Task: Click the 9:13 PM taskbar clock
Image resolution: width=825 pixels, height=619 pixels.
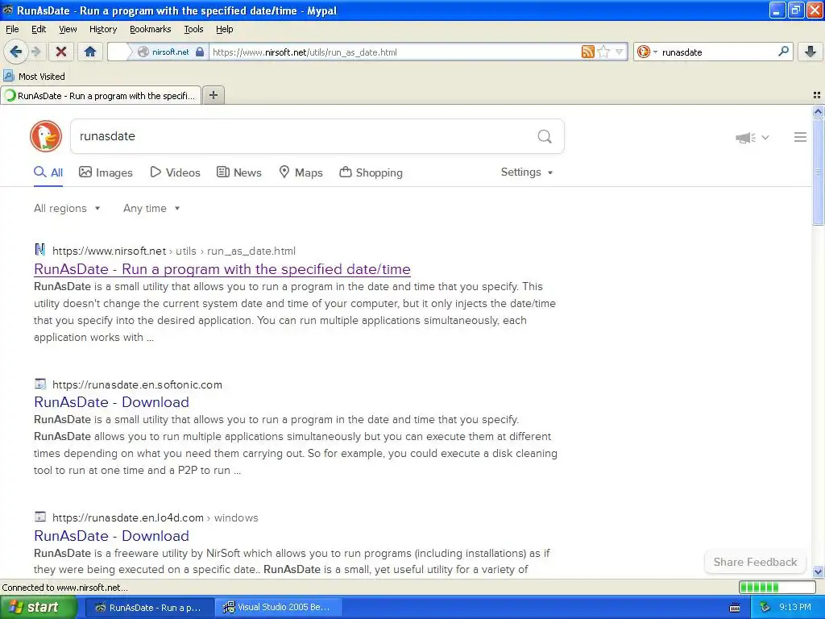Action: pos(795,608)
